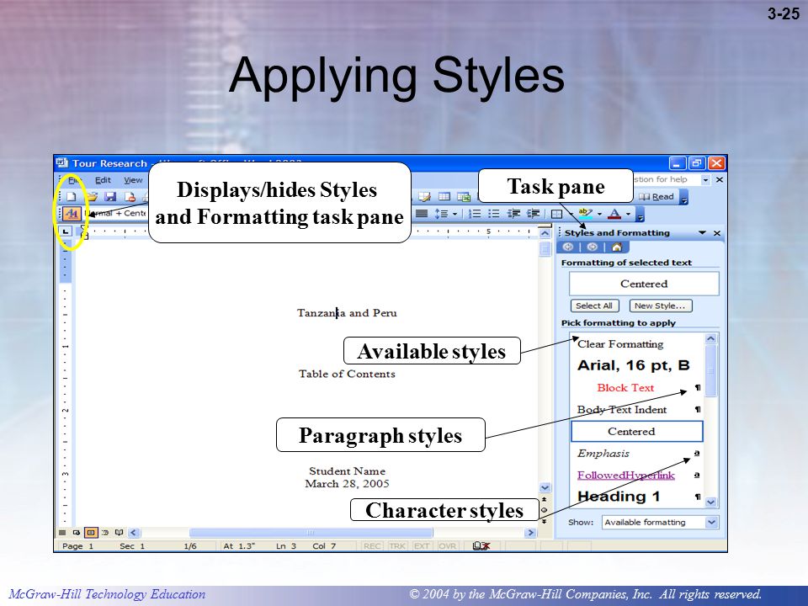Image resolution: width=808 pixels, height=606 pixels.
Task: Apply the Highlight color
Action: [x=586, y=213]
